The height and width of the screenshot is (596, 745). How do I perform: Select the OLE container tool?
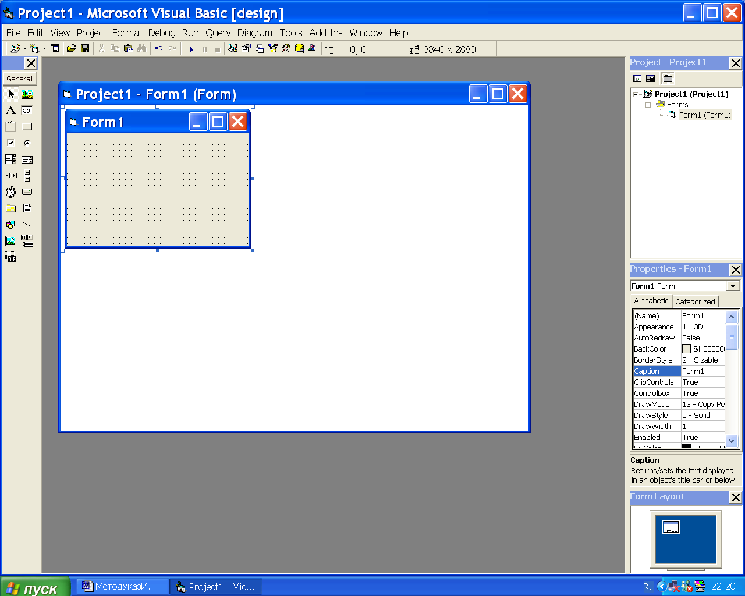[x=11, y=257]
